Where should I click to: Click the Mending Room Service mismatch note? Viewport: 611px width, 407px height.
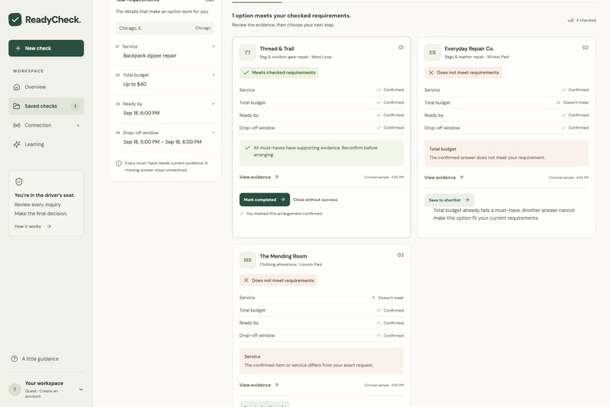(x=321, y=361)
